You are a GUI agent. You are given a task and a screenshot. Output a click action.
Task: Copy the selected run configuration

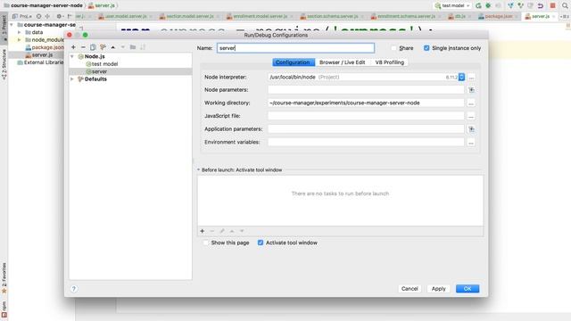coord(93,47)
